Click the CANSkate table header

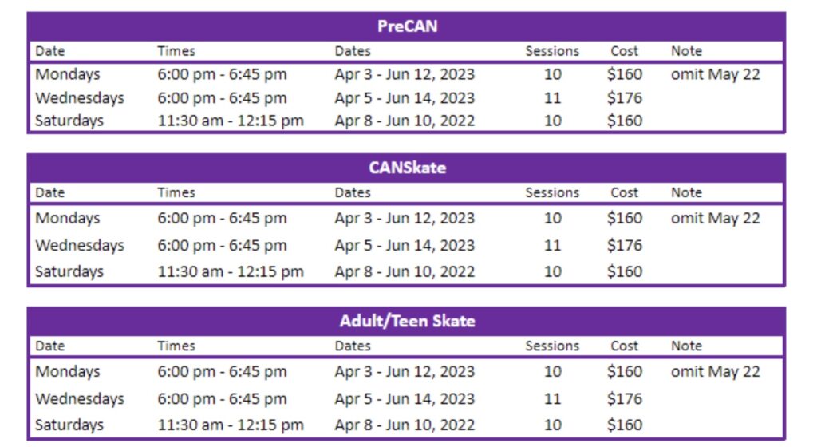pyautogui.click(x=407, y=168)
